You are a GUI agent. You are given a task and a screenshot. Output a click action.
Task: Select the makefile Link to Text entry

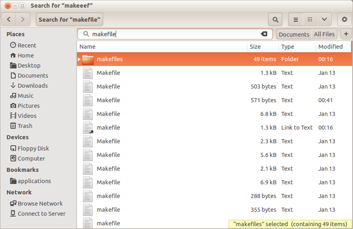click(x=108, y=128)
